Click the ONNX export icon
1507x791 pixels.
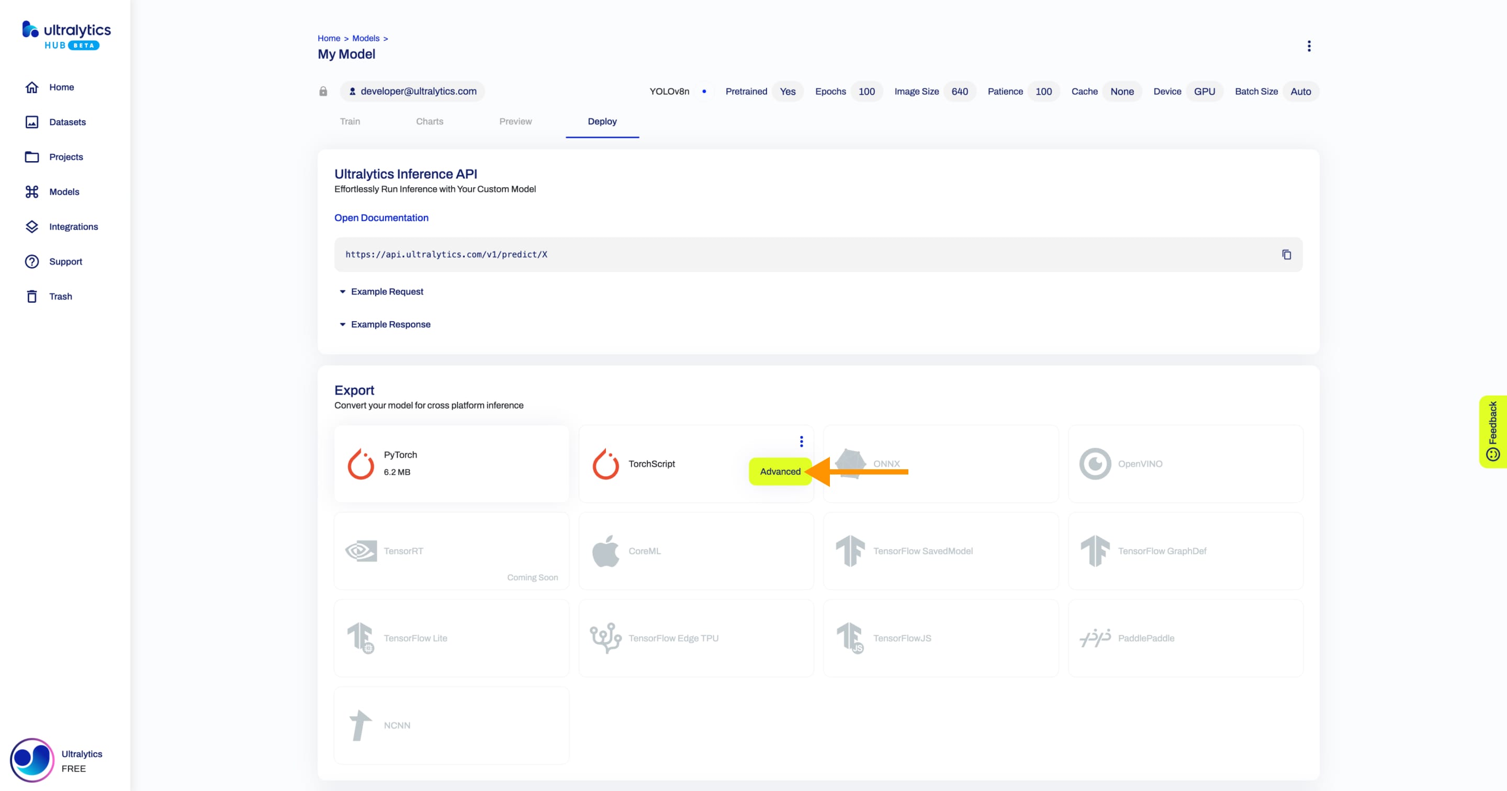(851, 463)
